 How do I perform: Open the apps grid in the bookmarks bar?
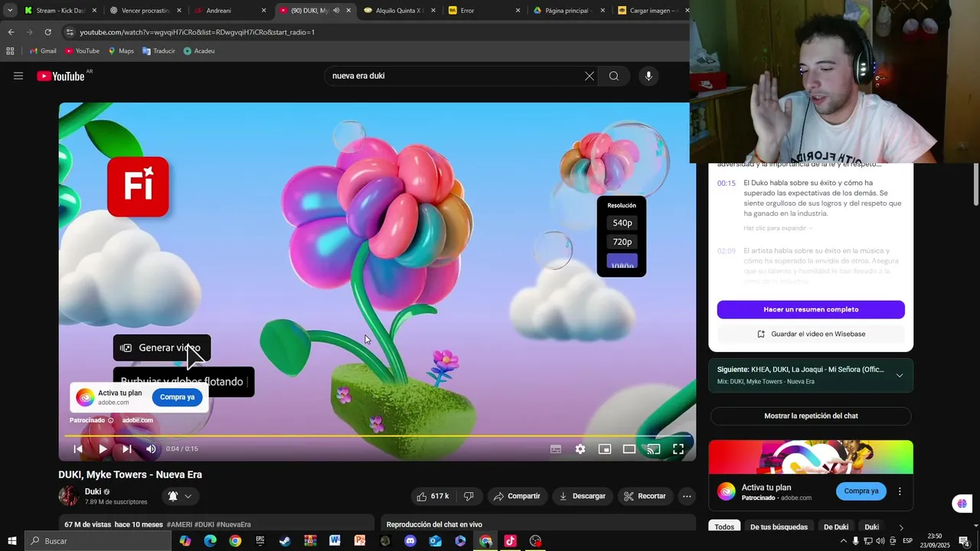click(10, 51)
